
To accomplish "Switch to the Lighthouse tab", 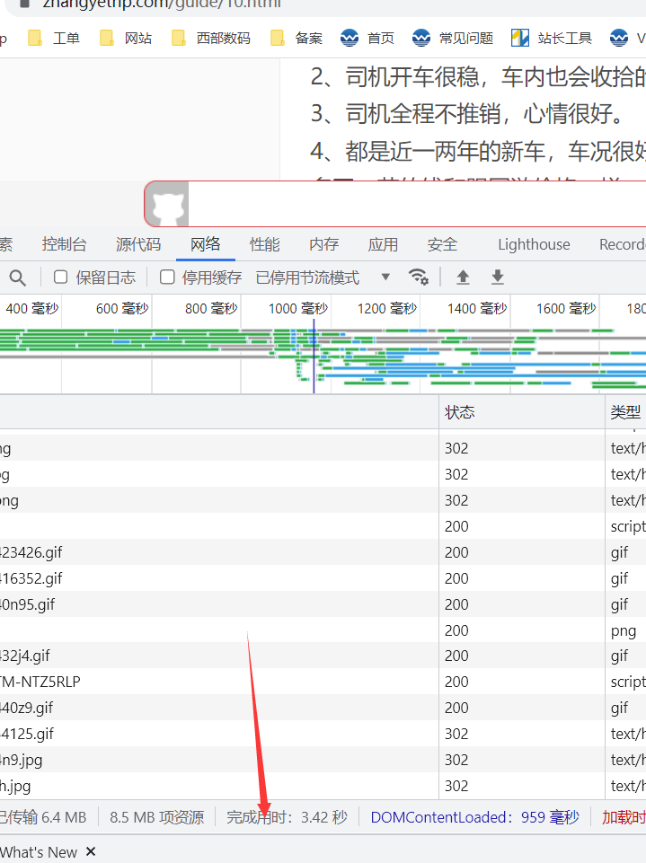I will 534,244.
